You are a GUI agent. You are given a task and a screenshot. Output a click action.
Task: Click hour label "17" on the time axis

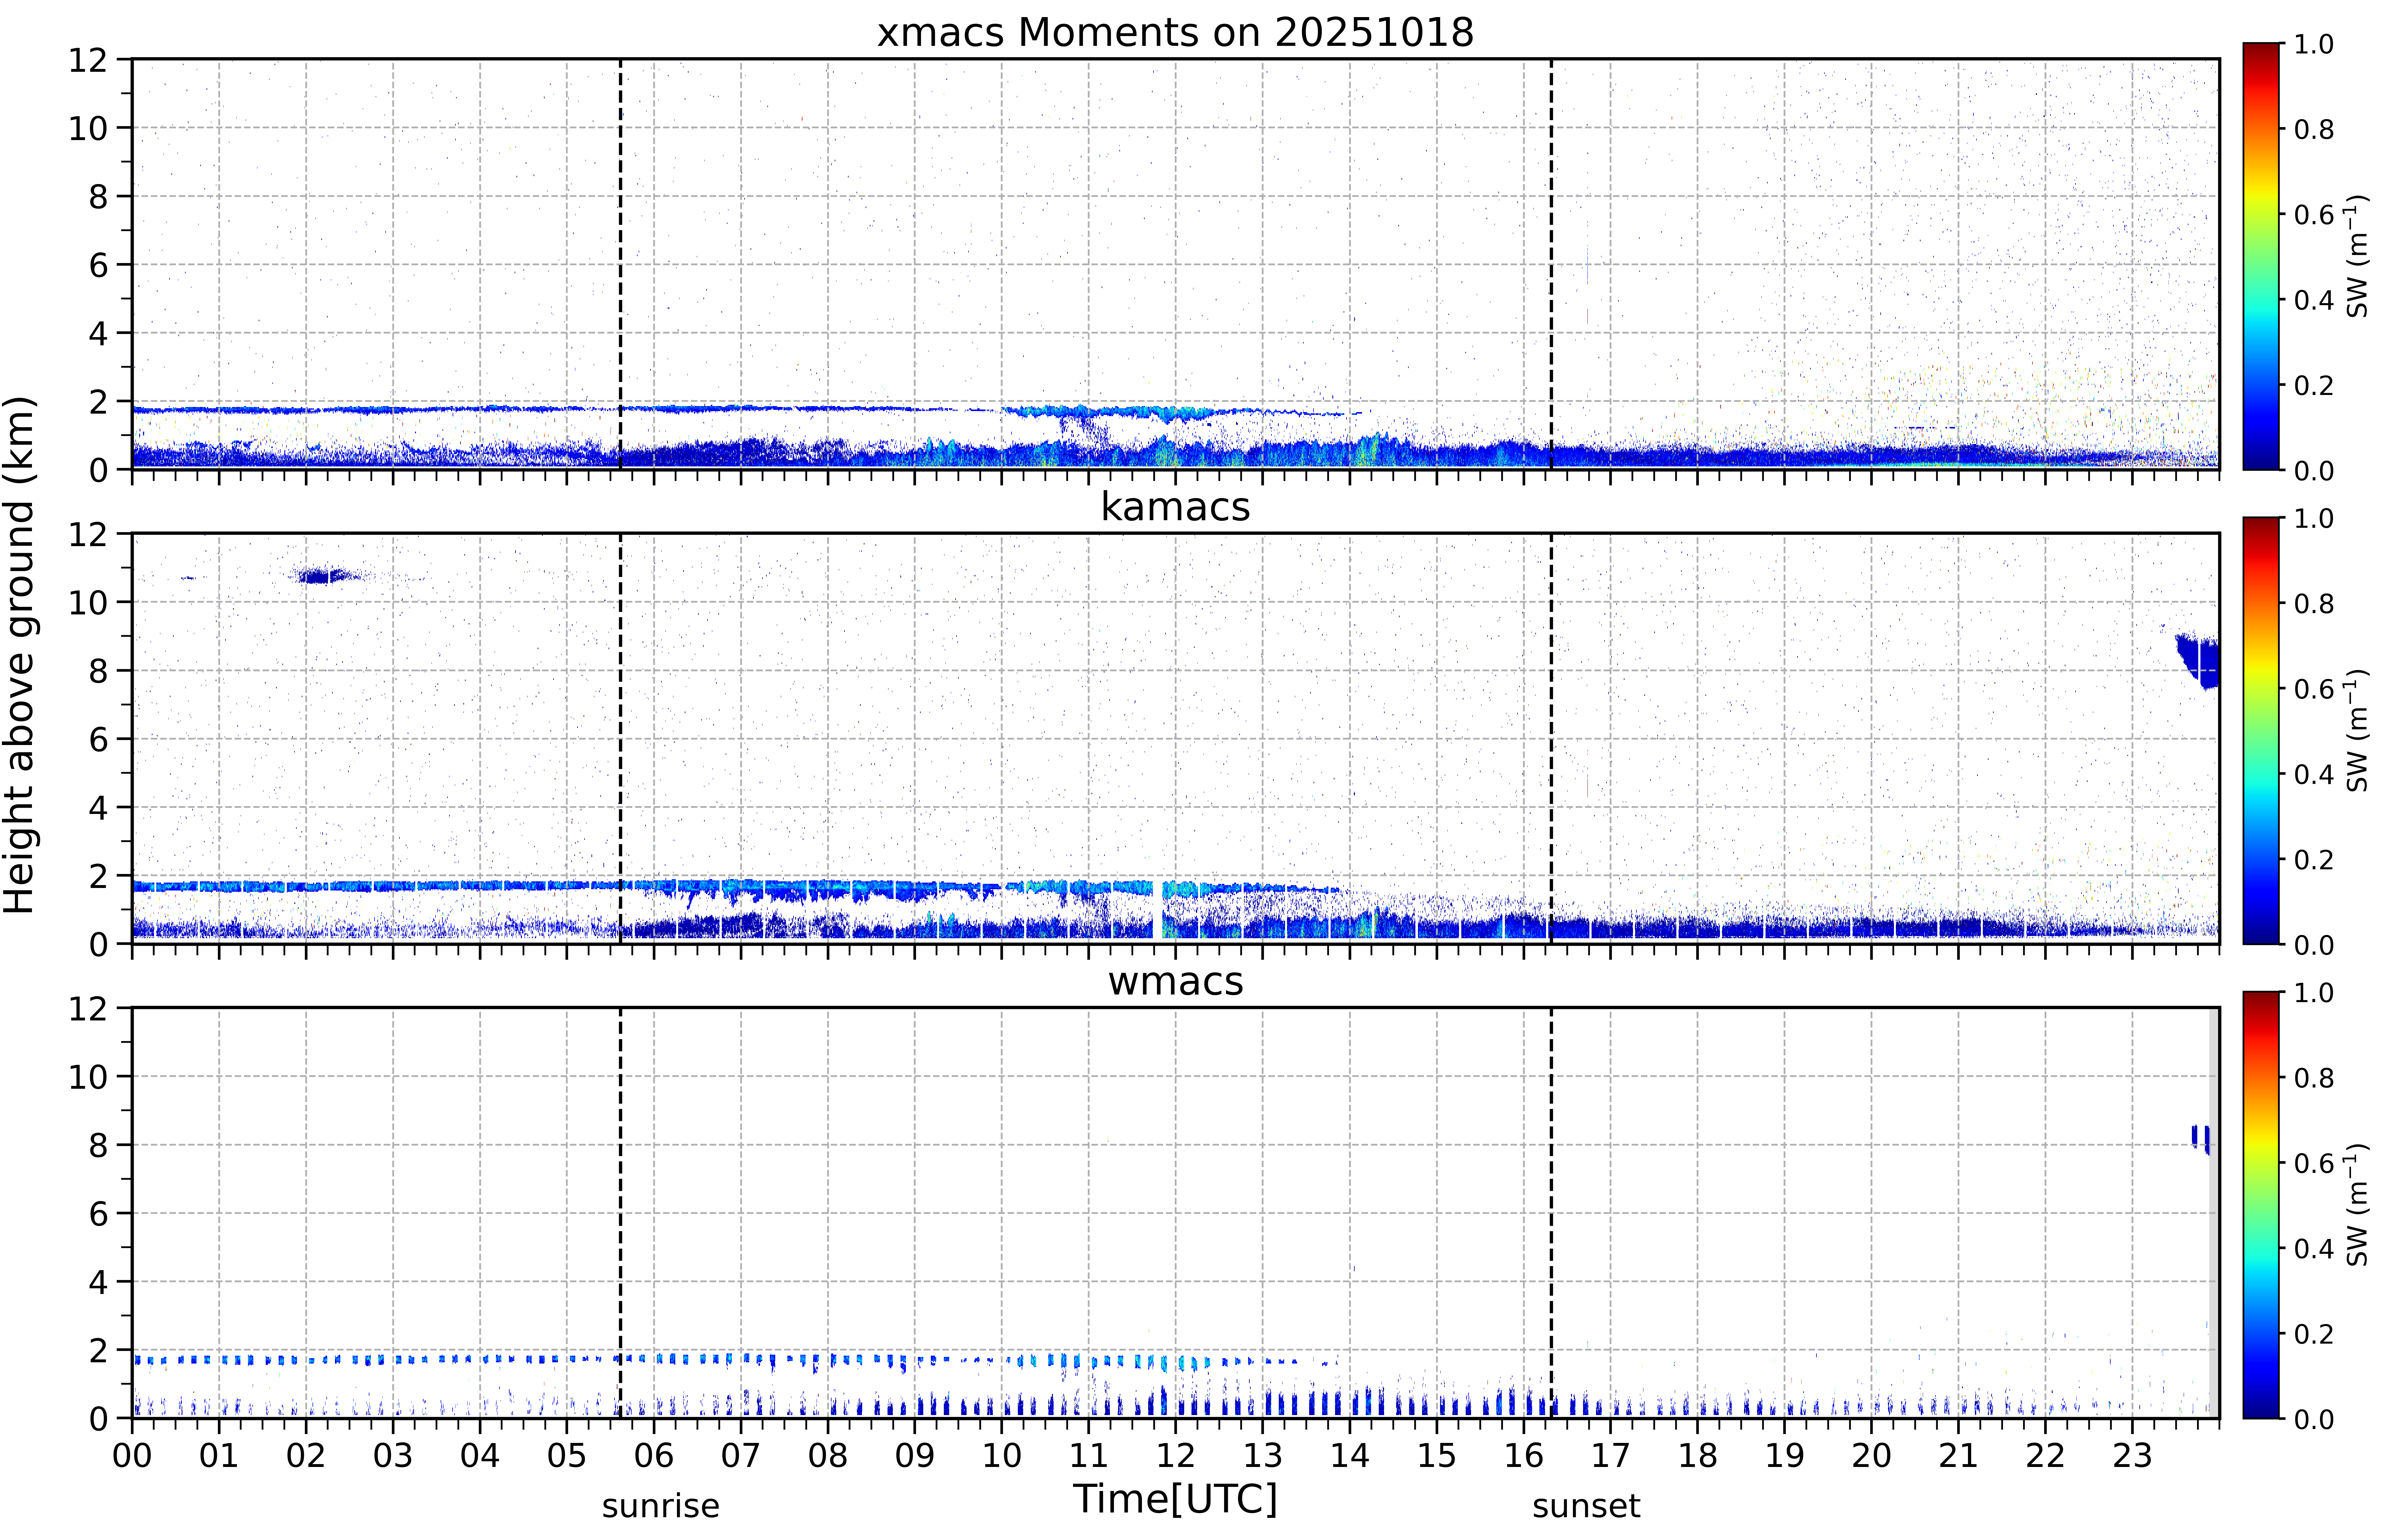pyautogui.click(x=1611, y=1455)
